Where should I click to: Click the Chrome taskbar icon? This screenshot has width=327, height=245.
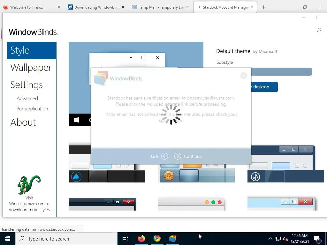point(157,239)
